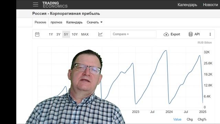Show the Value series view

tap(177, 120)
